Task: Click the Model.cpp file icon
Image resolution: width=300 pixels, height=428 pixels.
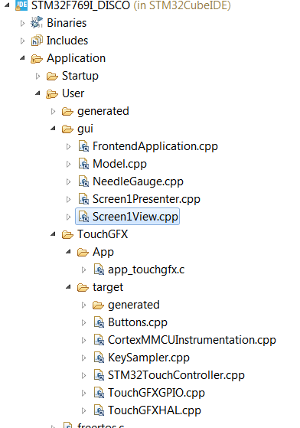Action: tap(83, 164)
